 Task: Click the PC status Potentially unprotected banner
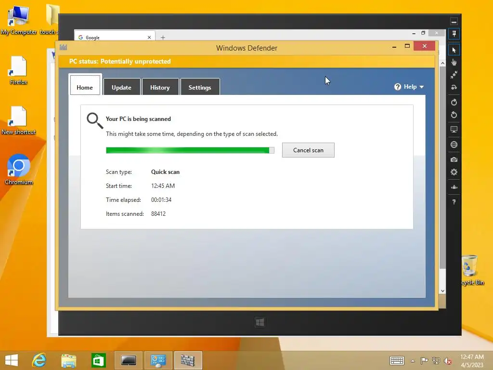click(246, 61)
